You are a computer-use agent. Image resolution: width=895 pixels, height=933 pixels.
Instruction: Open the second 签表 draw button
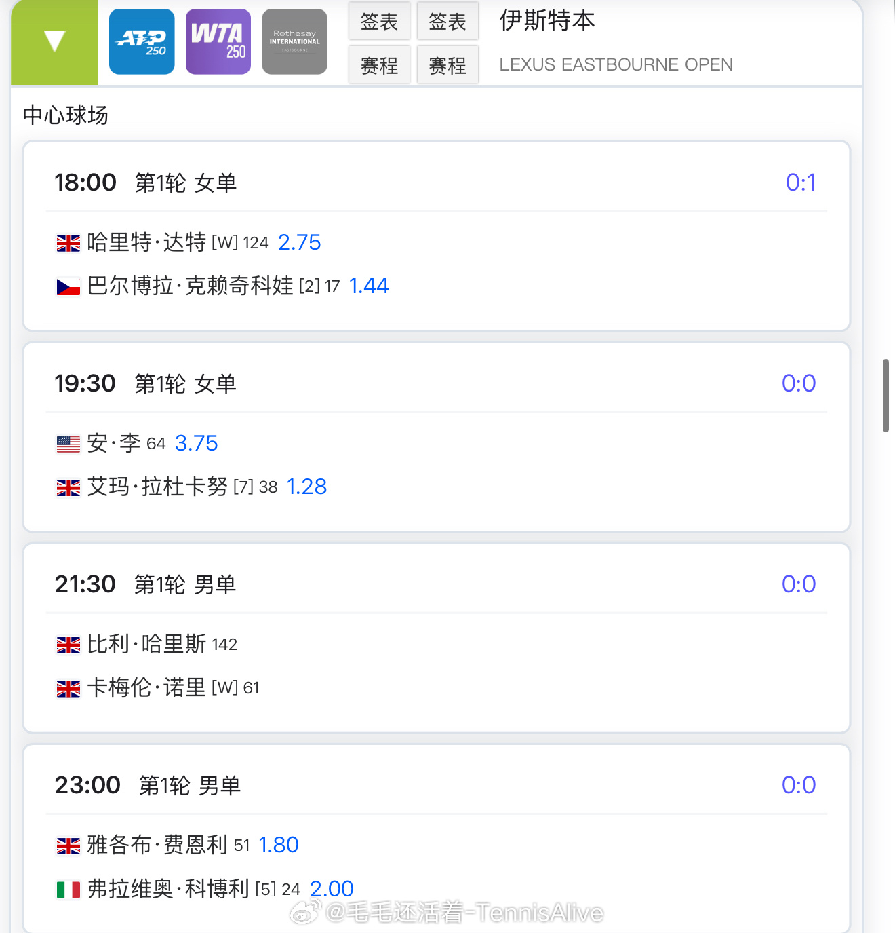click(x=447, y=21)
